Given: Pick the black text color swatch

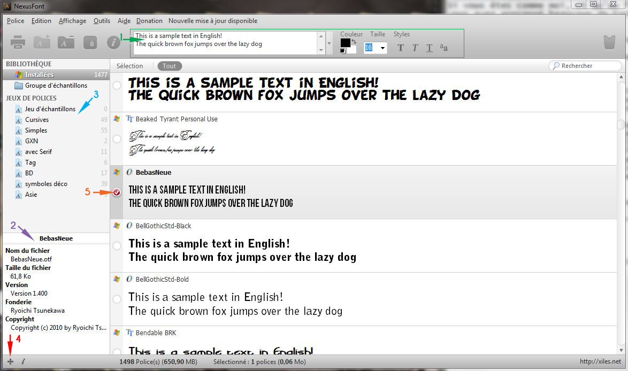Looking at the screenshot, I should pos(345,43).
